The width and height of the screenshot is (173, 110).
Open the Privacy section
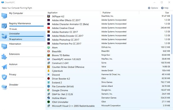point(23,77)
